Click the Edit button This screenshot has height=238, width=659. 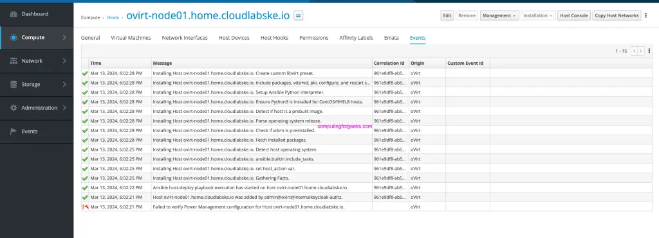click(x=447, y=15)
